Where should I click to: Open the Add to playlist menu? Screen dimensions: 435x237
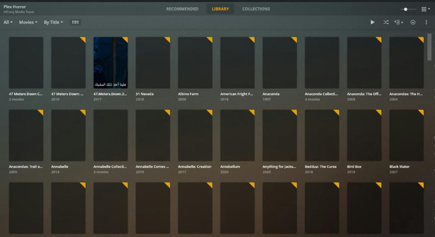399,22
